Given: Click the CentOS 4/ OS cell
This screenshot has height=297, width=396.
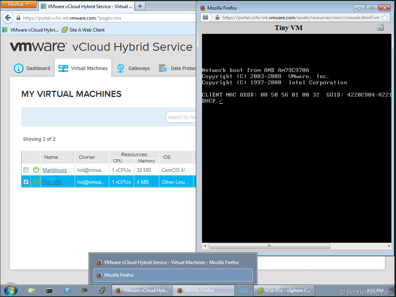Looking at the screenshot, I should pos(175,170).
